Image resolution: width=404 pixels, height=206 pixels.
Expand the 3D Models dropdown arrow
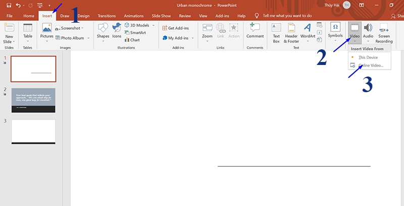click(154, 25)
